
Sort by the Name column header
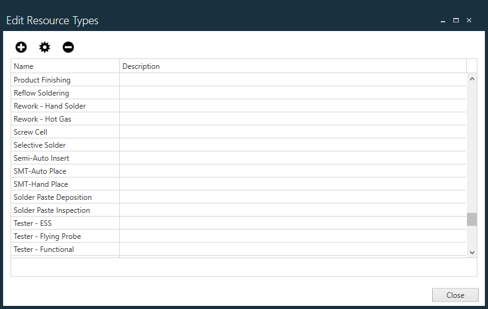pos(65,66)
